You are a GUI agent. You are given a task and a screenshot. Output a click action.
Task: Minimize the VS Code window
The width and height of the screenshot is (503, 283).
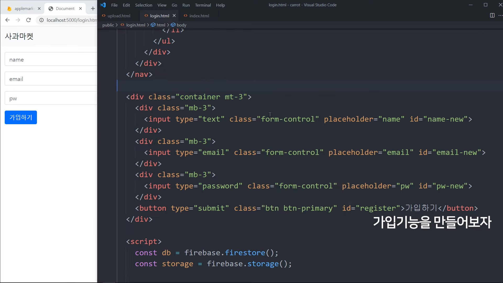pyautogui.click(x=471, y=5)
